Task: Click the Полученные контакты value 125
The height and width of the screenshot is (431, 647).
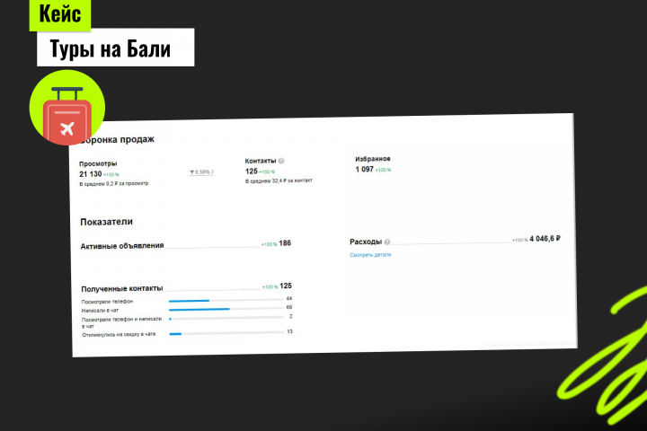Action: (x=286, y=286)
